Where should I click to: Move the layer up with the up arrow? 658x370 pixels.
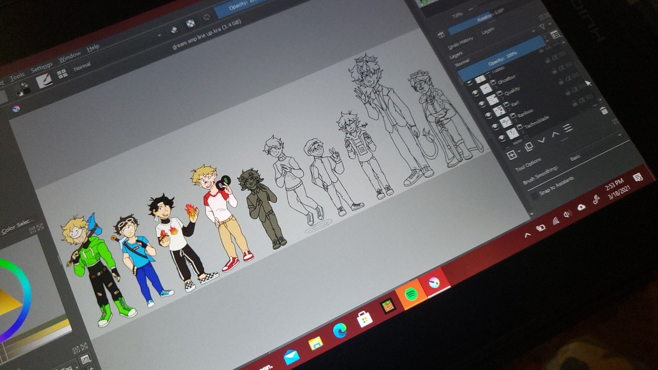(x=555, y=134)
